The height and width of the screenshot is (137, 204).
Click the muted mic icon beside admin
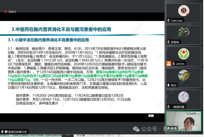coord(174,64)
